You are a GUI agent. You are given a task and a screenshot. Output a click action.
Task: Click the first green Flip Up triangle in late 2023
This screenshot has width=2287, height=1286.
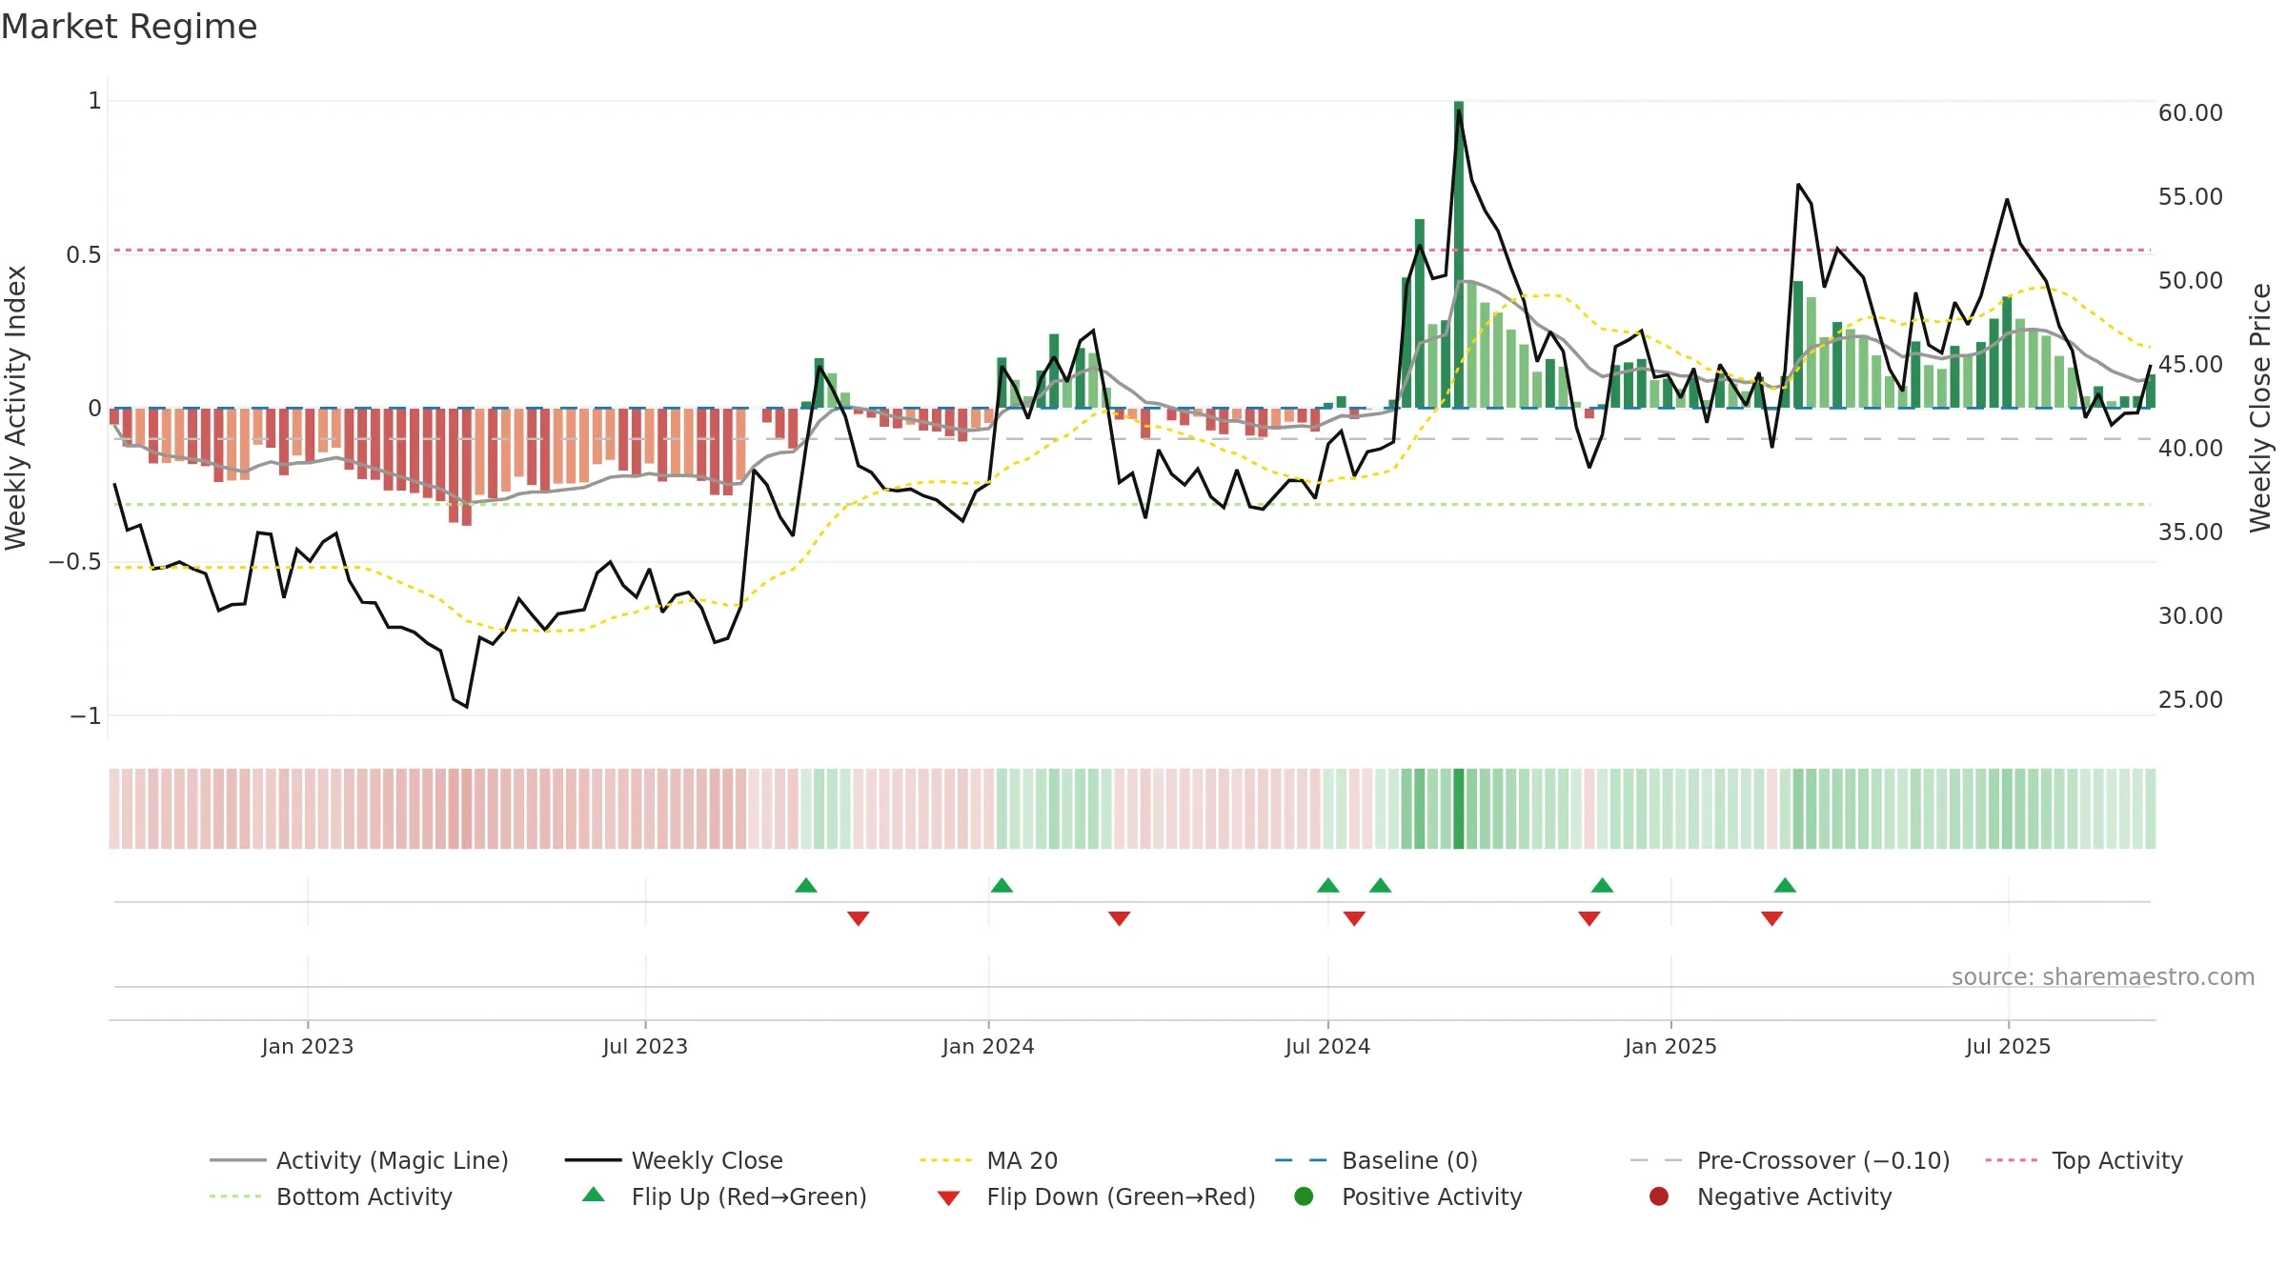pyautogui.click(x=806, y=885)
